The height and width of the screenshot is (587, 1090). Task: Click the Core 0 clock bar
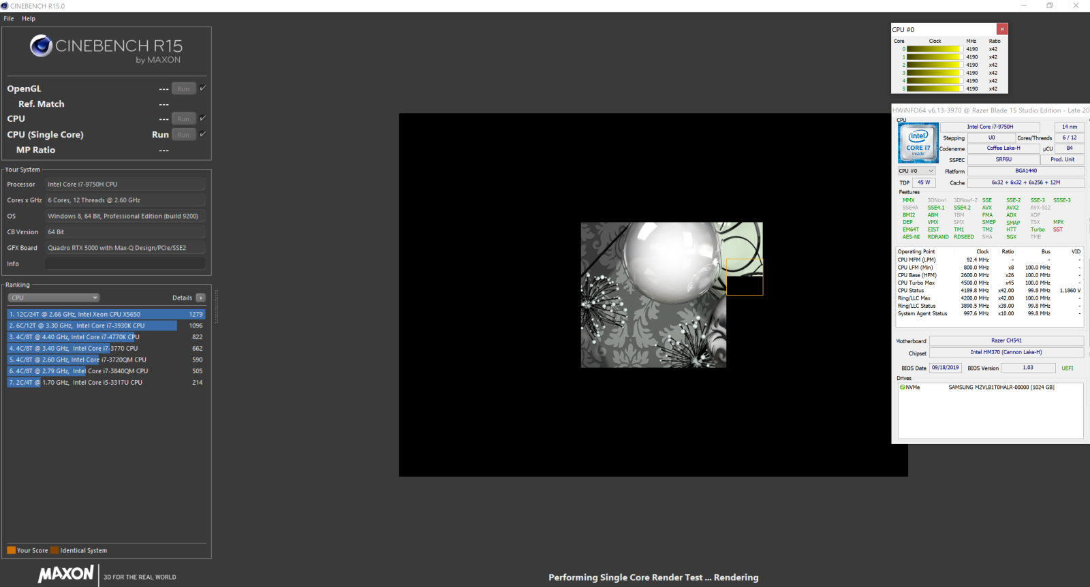[x=934, y=49]
